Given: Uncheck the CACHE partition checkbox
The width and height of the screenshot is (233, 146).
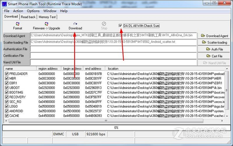Looking at the screenshot, I should coord(7,116).
